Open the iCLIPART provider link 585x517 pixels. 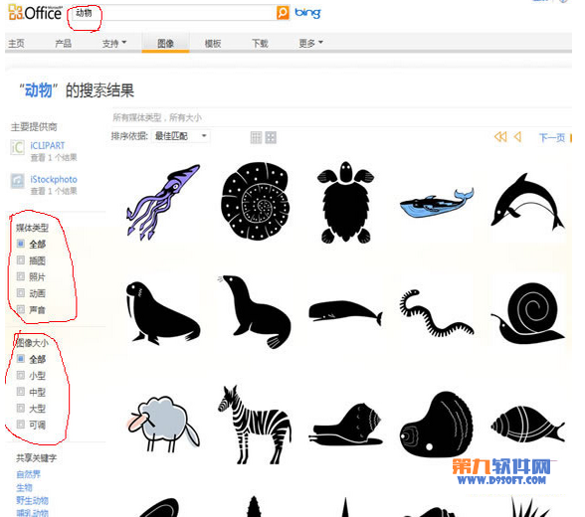[x=48, y=145]
